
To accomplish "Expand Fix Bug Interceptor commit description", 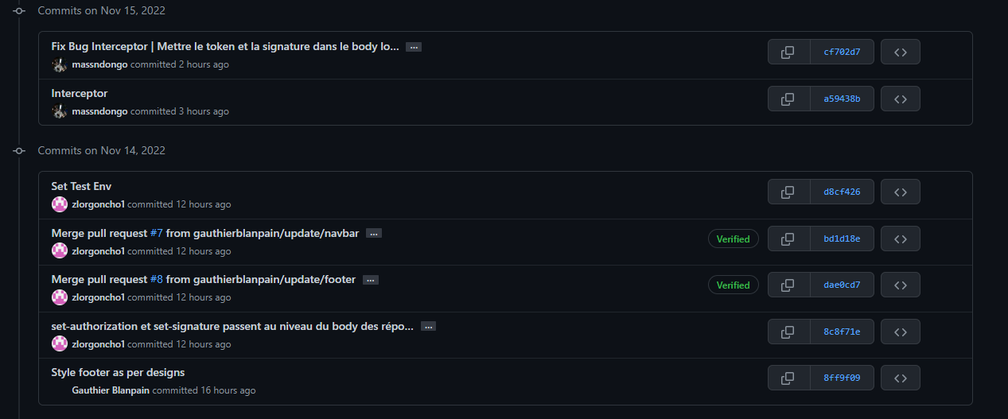I will (x=414, y=47).
